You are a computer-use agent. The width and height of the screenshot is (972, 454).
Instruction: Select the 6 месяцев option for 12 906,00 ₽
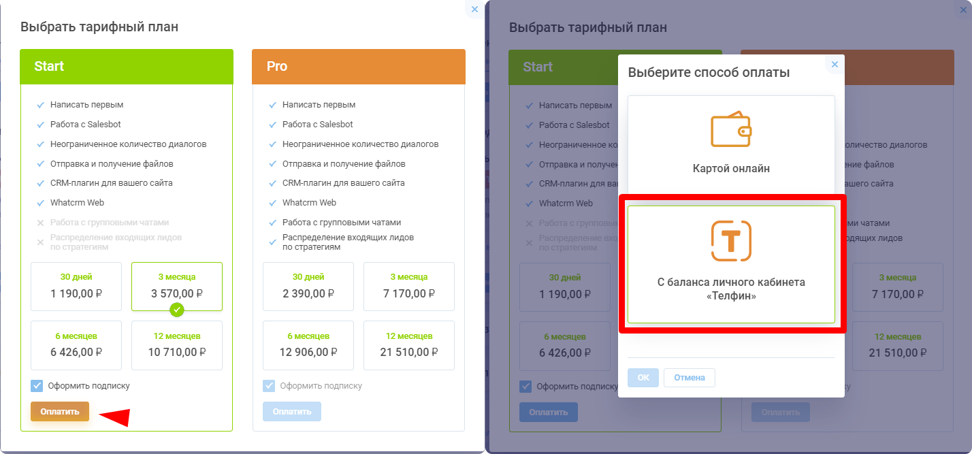307,345
